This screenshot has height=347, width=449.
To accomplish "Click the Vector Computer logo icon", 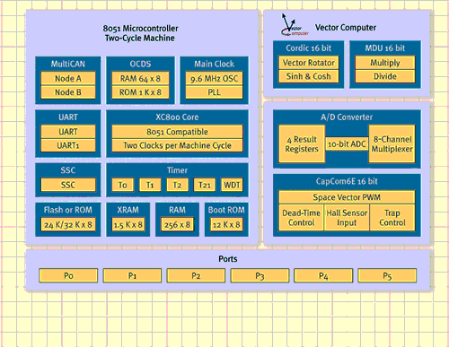I will tap(295, 25).
